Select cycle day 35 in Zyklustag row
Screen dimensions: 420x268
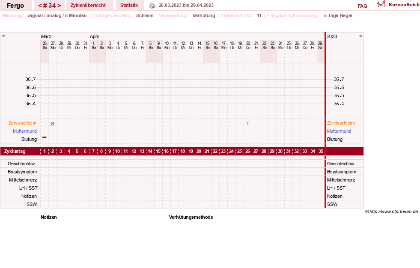[321, 151]
